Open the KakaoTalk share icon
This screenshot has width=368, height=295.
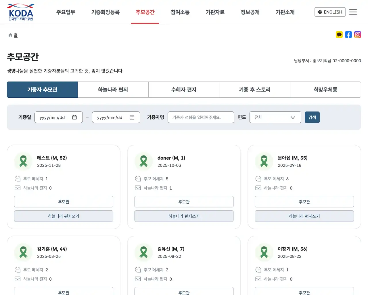tap(339, 35)
